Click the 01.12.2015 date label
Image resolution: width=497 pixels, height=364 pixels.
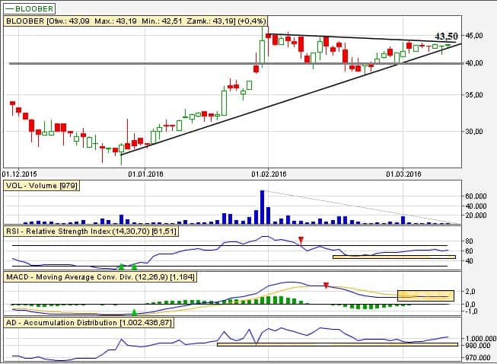click(21, 174)
